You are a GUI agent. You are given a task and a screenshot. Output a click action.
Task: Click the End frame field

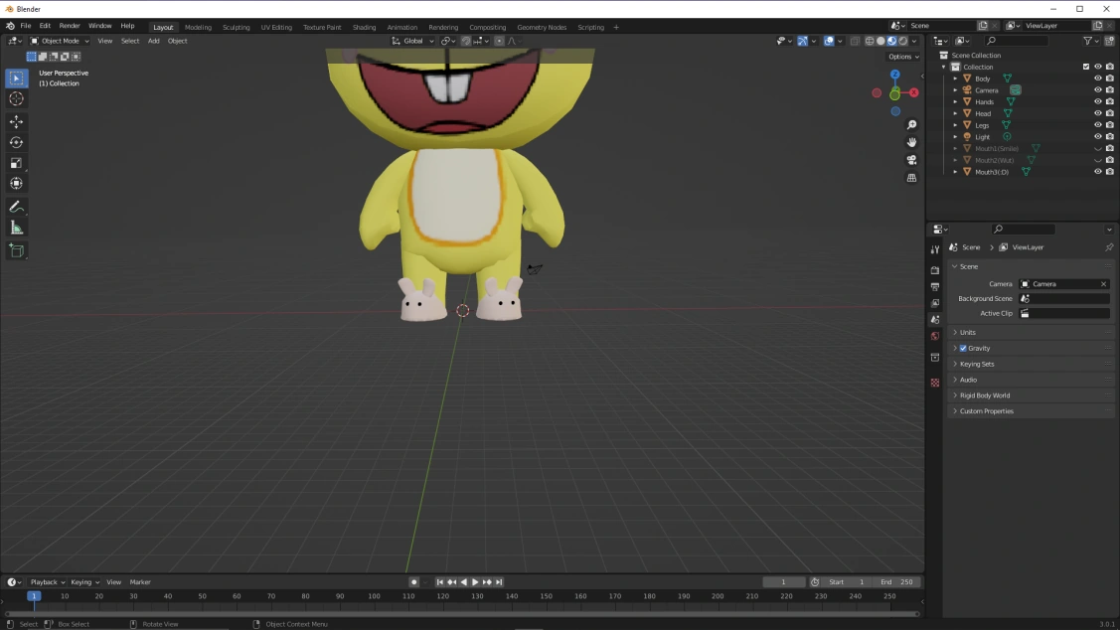(x=896, y=582)
